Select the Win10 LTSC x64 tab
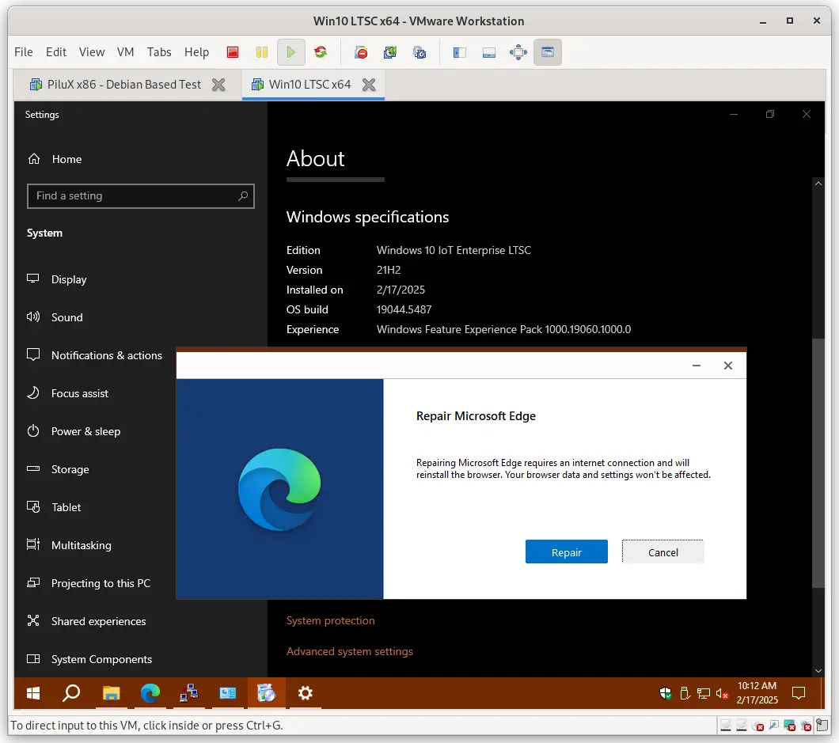Image resolution: width=839 pixels, height=743 pixels. coord(309,85)
